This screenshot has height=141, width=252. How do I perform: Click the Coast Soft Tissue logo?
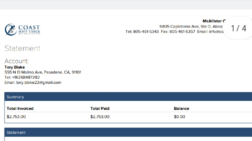pyautogui.click(x=22, y=29)
